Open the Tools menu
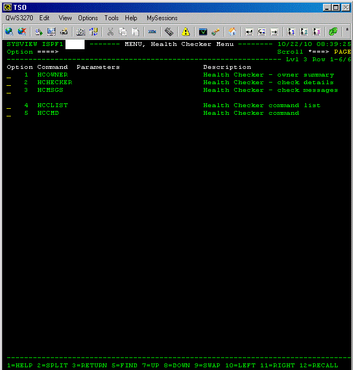 click(111, 18)
